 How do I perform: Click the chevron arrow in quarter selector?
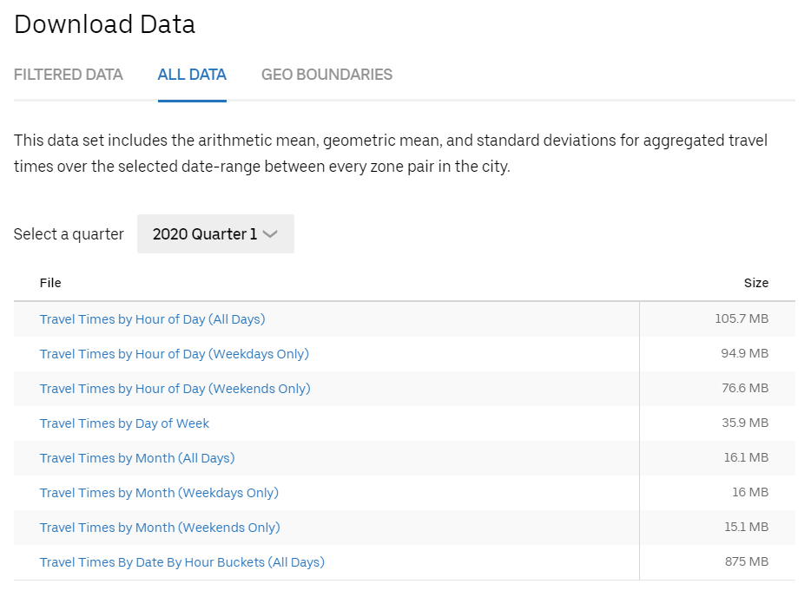pyautogui.click(x=270, y=234)
